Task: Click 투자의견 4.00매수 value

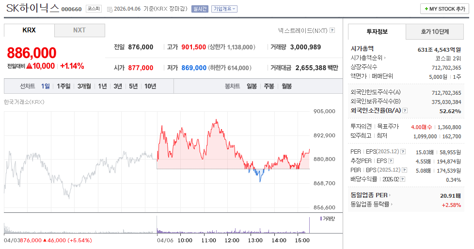Action: pos(421,127)
